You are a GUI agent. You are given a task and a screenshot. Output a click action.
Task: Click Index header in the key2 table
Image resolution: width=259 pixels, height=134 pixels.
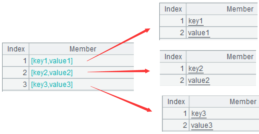point(173,56)
